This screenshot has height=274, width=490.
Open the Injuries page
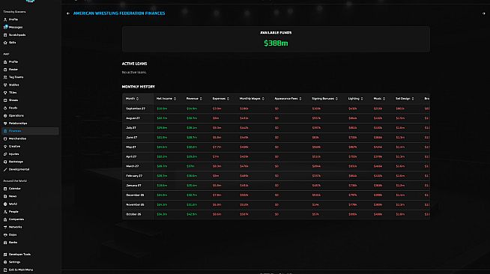point(11,154)
